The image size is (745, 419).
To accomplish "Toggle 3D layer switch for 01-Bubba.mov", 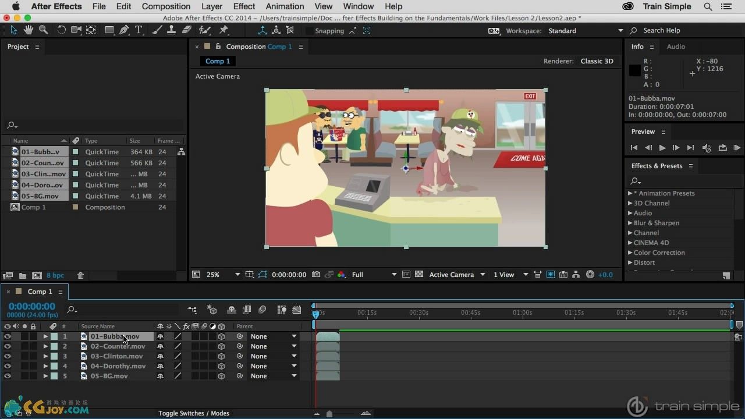I will [221, 336].
